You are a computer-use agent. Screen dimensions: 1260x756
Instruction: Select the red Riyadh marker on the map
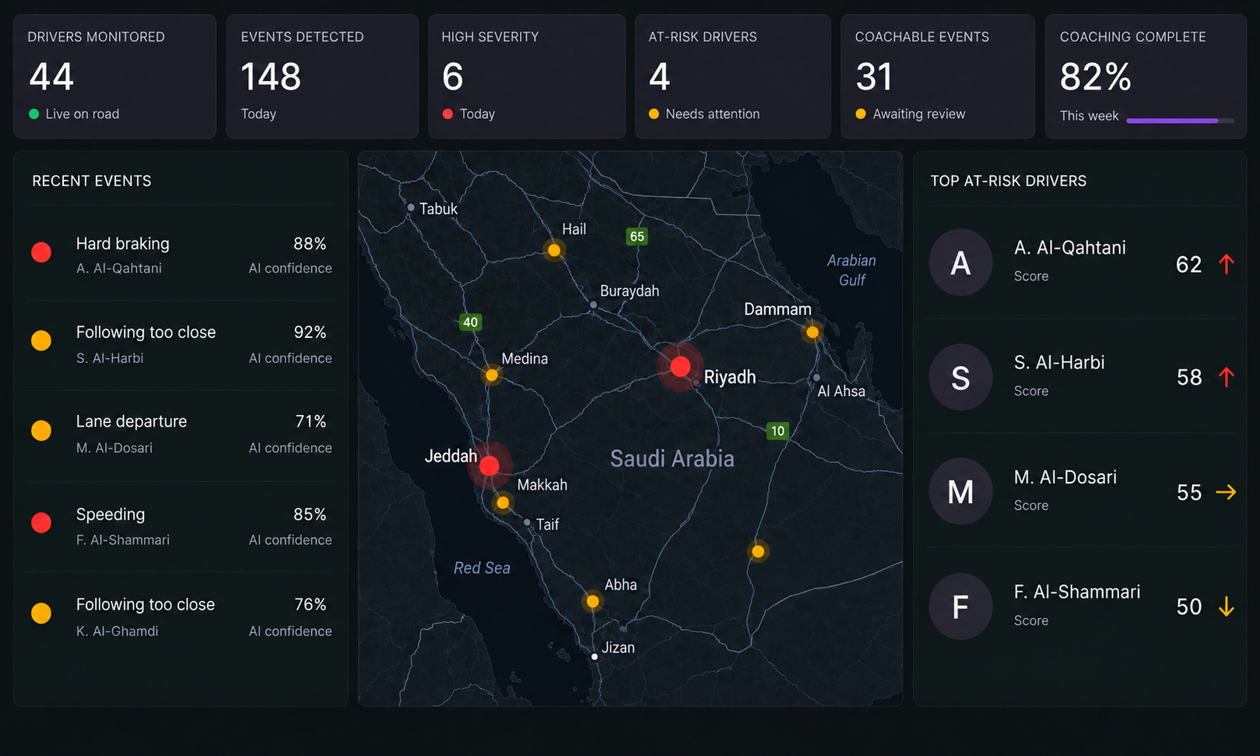tap(680, 366)
